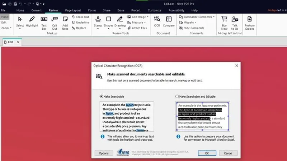287x161 pixels.
Task: Open Feature Guides
Action: 249,23
